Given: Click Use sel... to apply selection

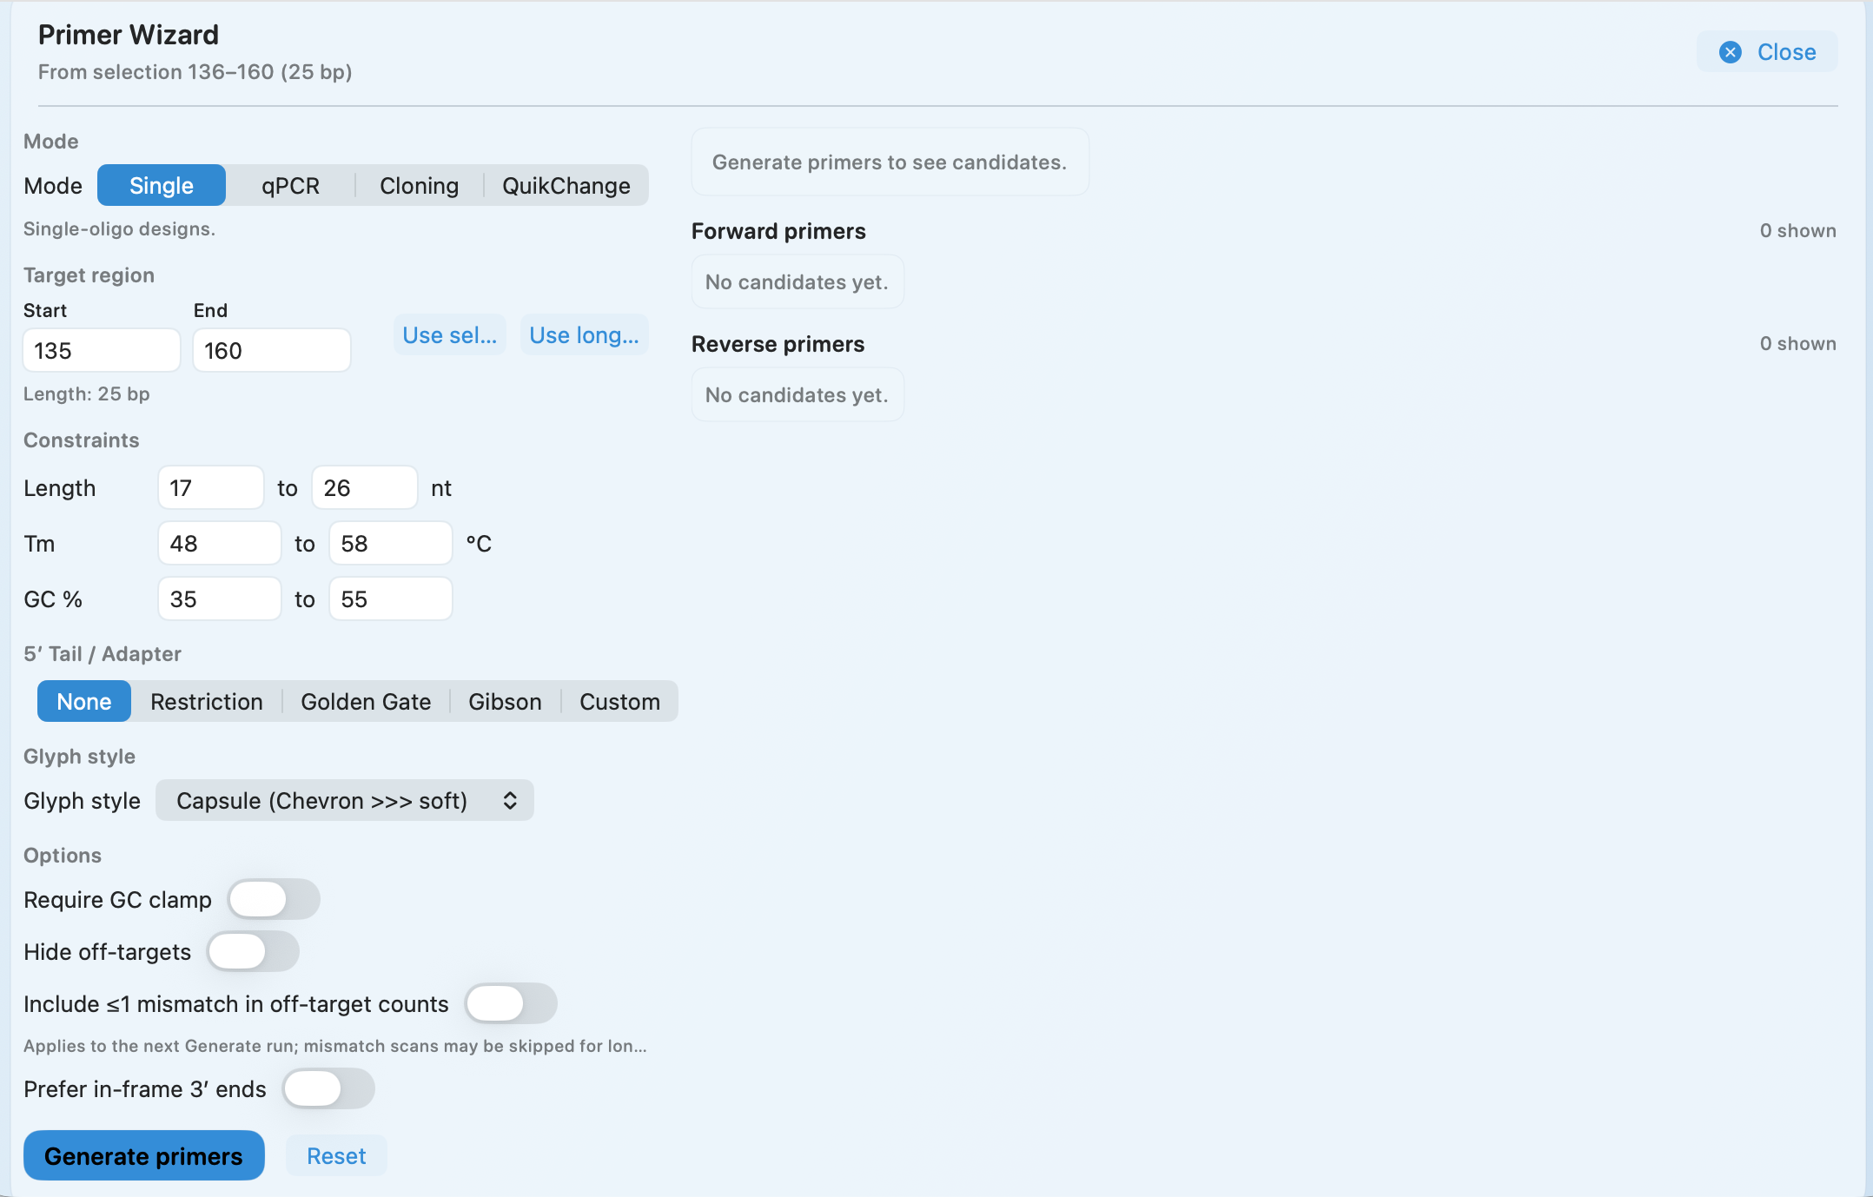Looking at the screenshot, I should coord(449,334).
